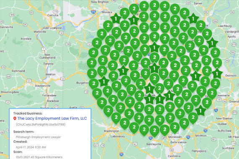Select the rank 1 star pin nearest Apollo
This screenshot has height=159, width=239.
point(212,43)
